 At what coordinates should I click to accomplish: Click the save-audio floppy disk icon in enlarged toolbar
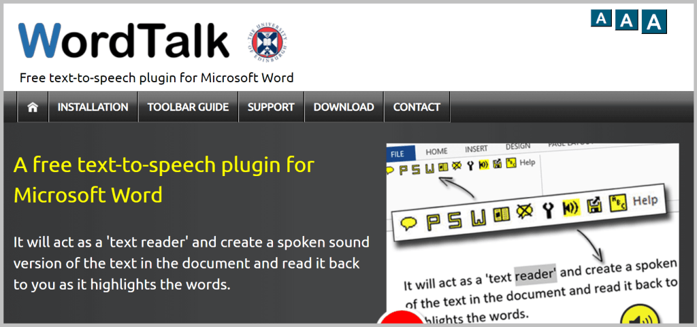[594, 205]
